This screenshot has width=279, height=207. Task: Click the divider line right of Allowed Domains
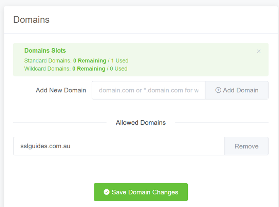pyautogui.click(x=222, y=123)
